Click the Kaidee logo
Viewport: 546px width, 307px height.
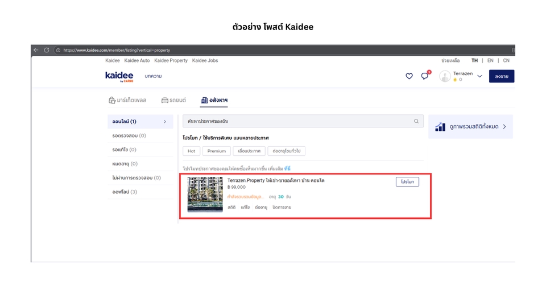click(x=119, y=76)
